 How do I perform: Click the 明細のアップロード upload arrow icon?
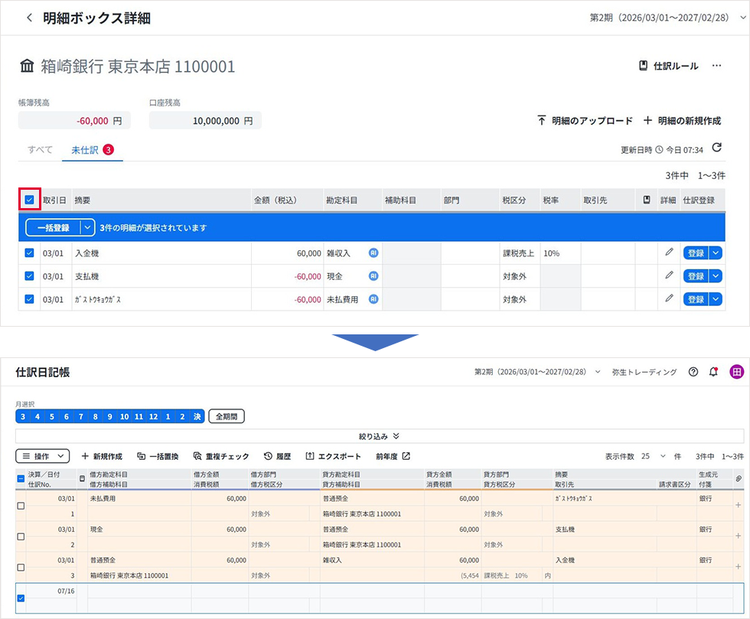click(x=541, y=120)
